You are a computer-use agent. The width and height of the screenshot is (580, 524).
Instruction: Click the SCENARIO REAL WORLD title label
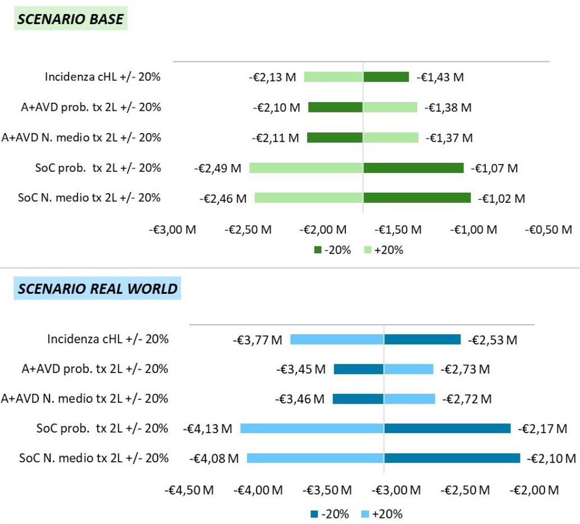click(x=97, y=289)
